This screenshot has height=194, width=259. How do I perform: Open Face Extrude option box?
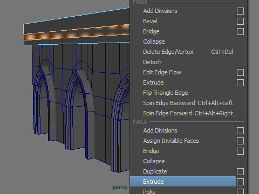(240, 182)
